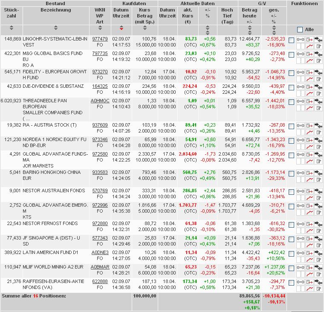This screenshot has width=324, height=312.
Task: Open price chart icon for LINGOHR-SYSTEMATIC row
Action: [310, 46]
